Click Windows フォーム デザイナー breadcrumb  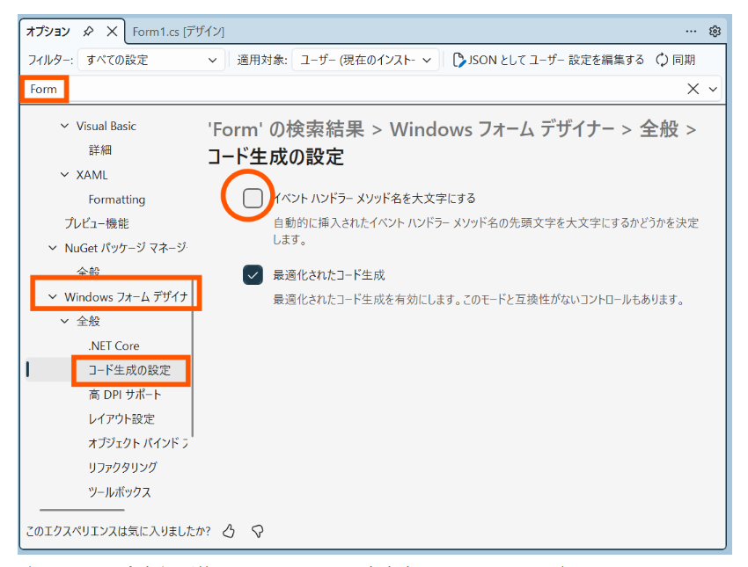[502, 129]
